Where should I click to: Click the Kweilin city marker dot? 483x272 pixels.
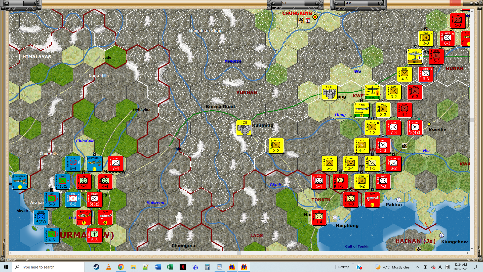coord(429,124)
